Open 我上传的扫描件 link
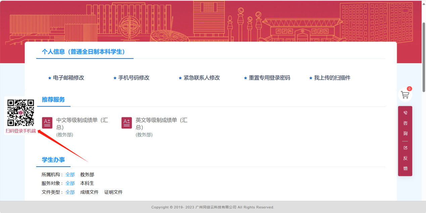This screenshot has height=213, width=426. point(332,78)
